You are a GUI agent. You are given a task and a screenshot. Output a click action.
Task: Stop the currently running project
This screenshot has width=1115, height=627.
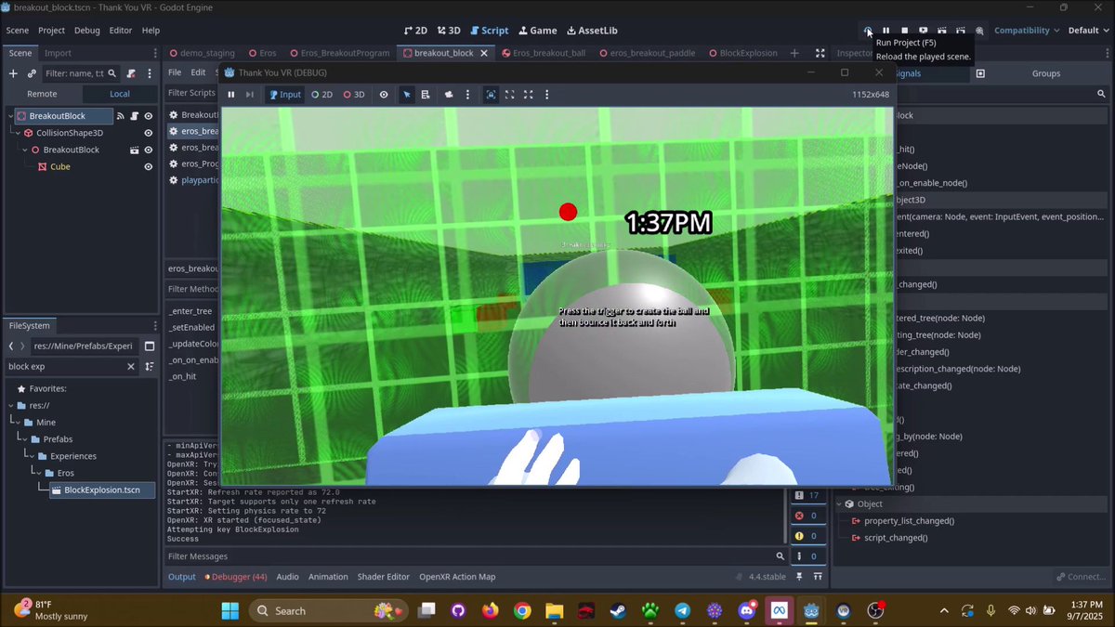(904, 30)
